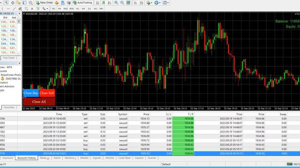Switch chart to M30 timeframe

pos(72,8)
